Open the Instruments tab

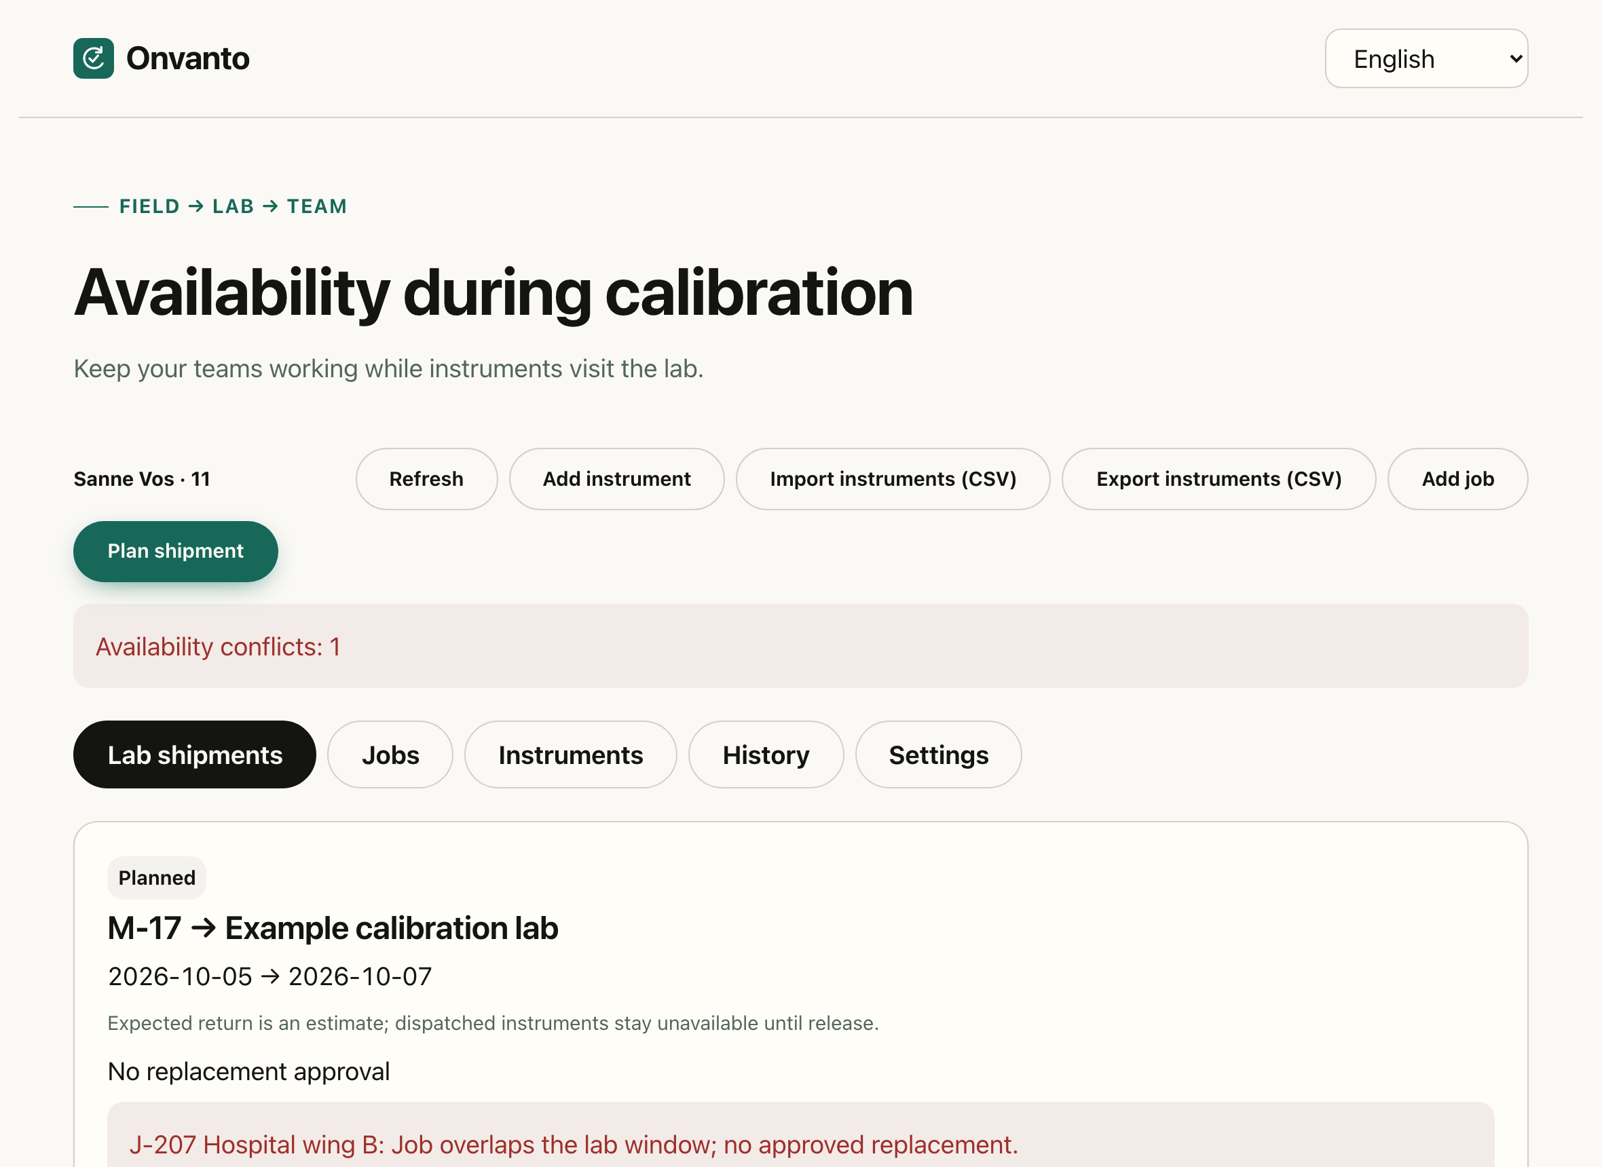[570, 754]
